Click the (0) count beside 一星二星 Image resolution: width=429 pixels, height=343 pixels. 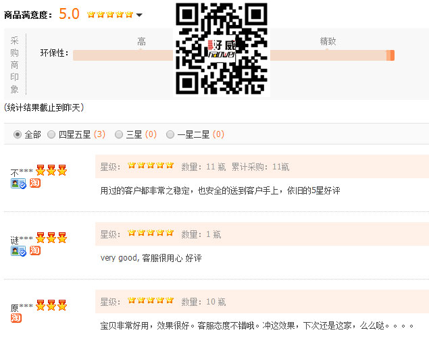(x=218, y=134)
